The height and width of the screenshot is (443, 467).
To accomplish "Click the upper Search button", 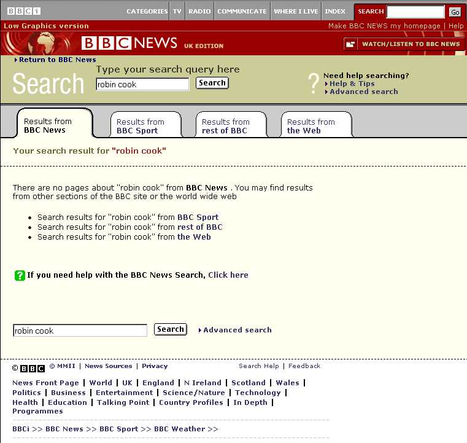I will [212, 83].
